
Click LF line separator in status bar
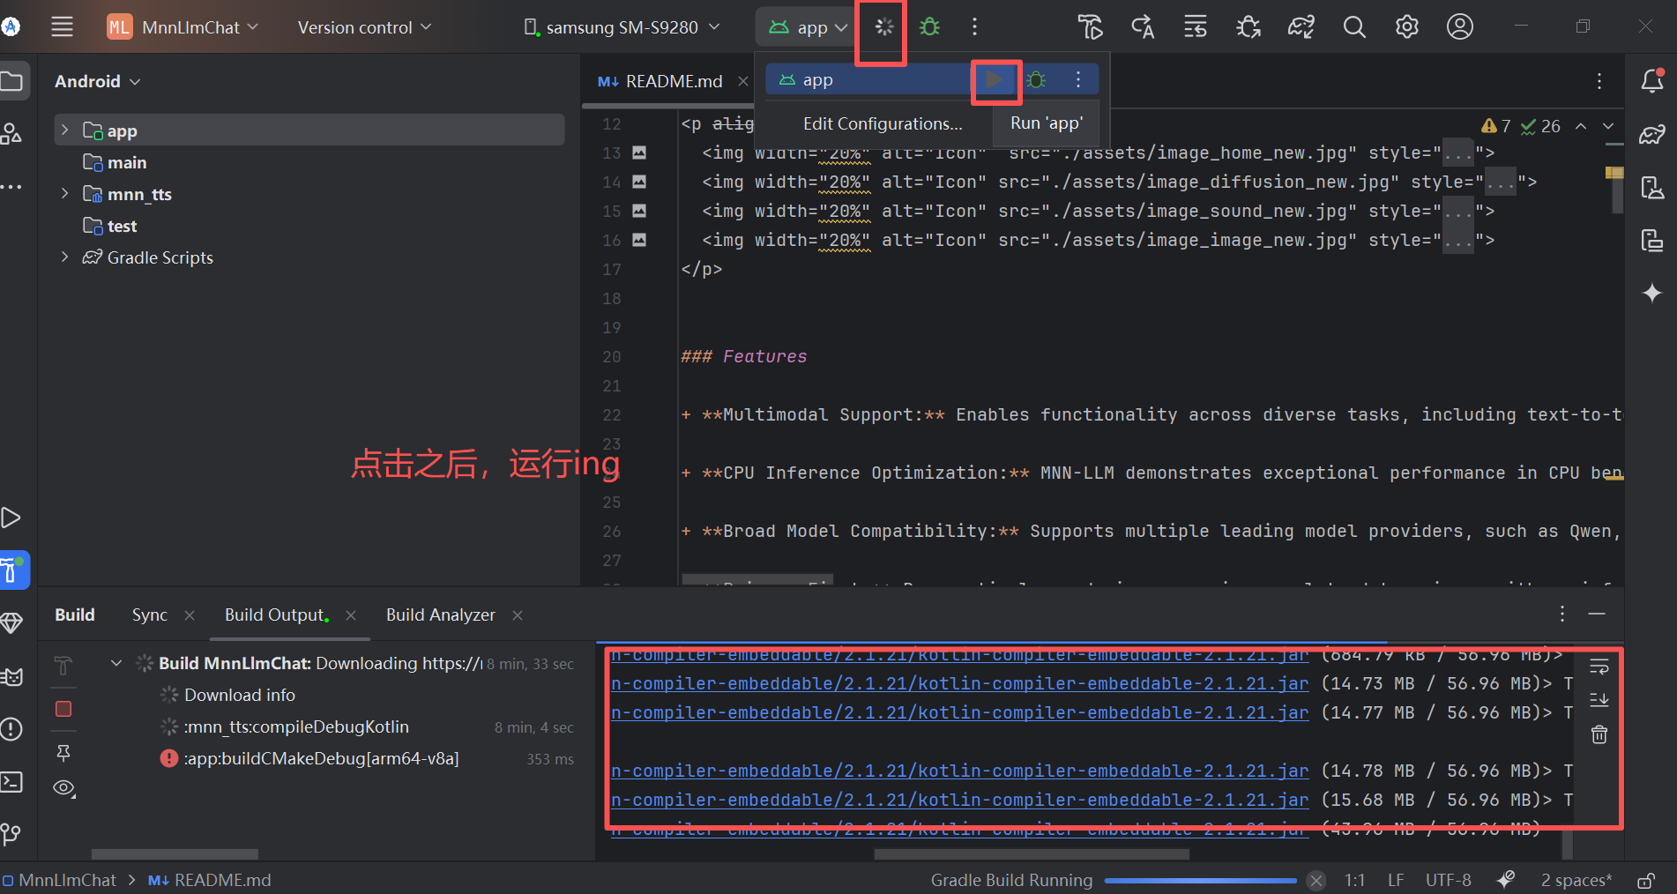(1396, 880)
